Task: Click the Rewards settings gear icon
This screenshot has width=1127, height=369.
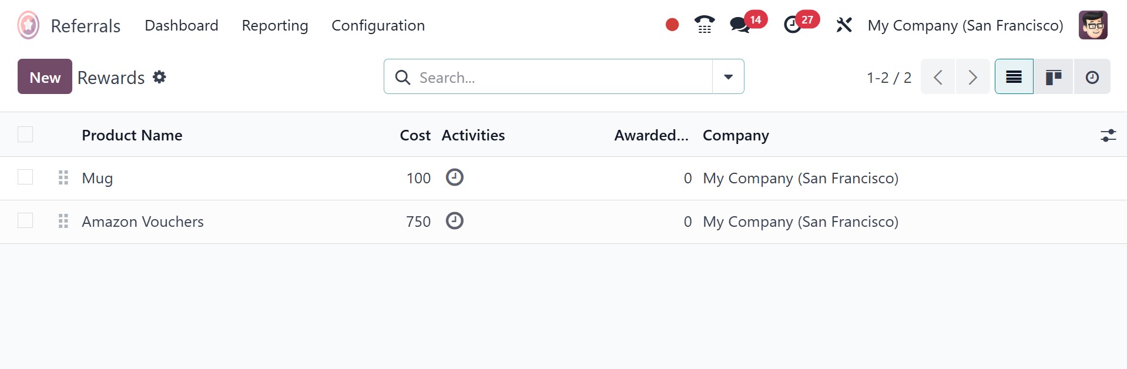Action: 159,77
